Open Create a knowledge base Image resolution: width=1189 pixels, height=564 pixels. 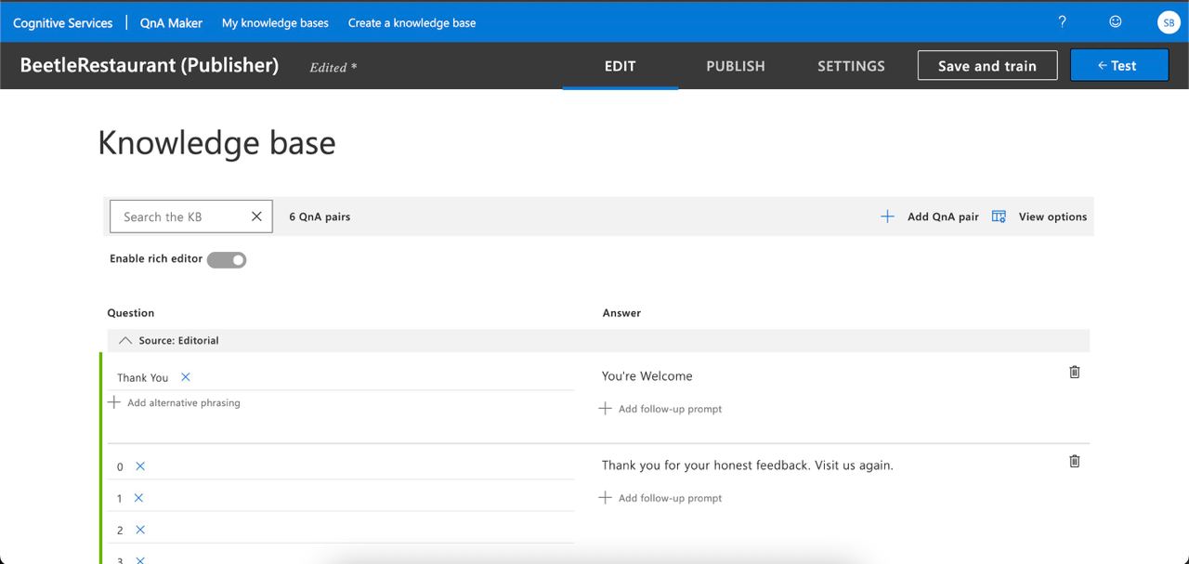coord(412,22)
